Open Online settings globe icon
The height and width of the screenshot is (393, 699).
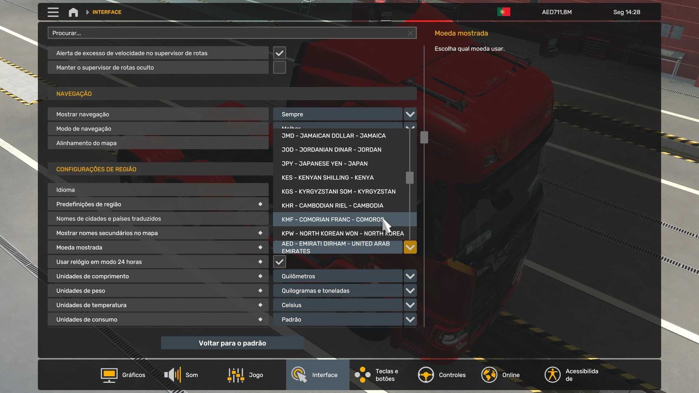[489, 375]
